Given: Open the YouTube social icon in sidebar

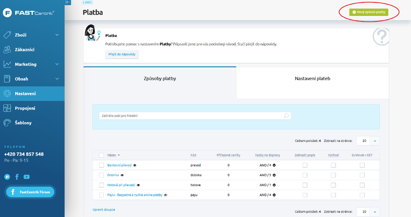Looking at the screenshot, I should [26, 177].
